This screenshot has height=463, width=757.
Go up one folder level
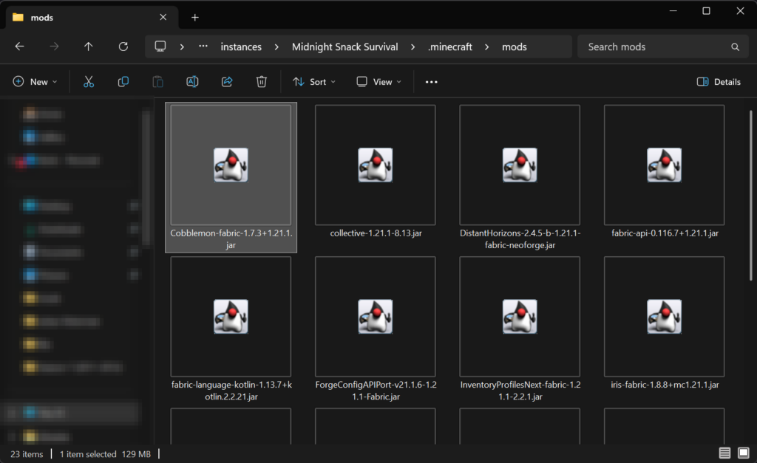point(89,47)
